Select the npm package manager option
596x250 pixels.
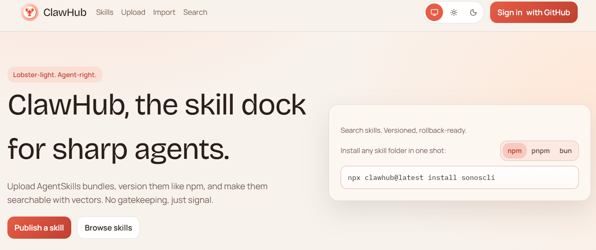pos(514,151)
